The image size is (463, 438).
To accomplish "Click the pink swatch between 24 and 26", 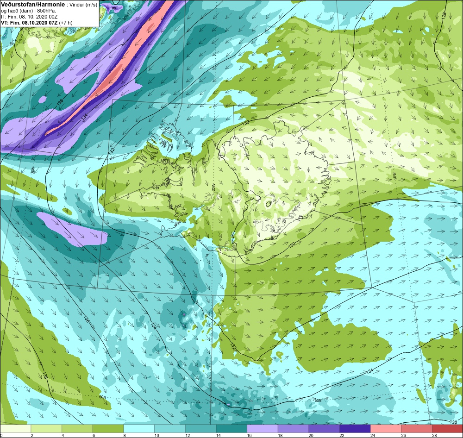I will coord(386,429).
